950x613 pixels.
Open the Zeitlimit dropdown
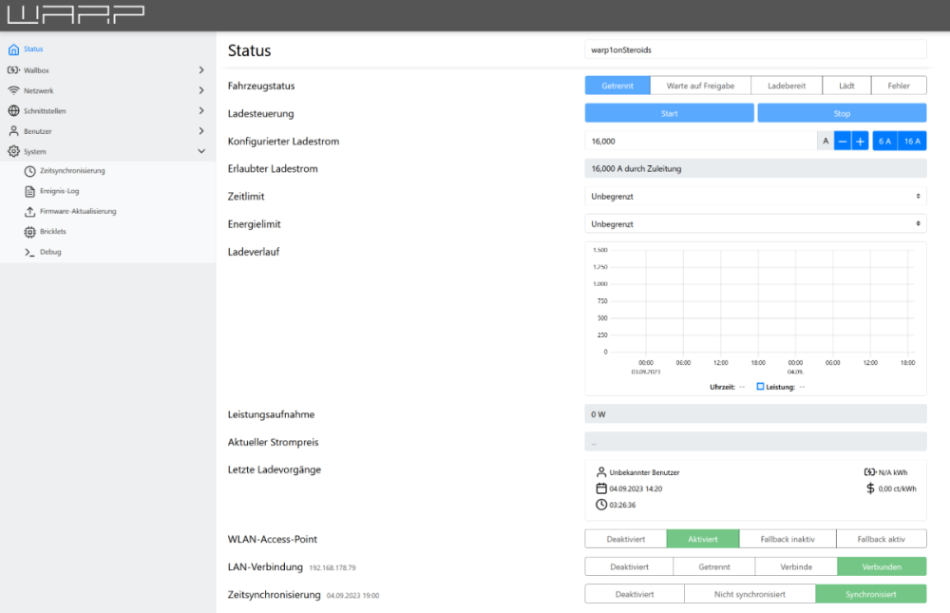[x=755, y=196]
